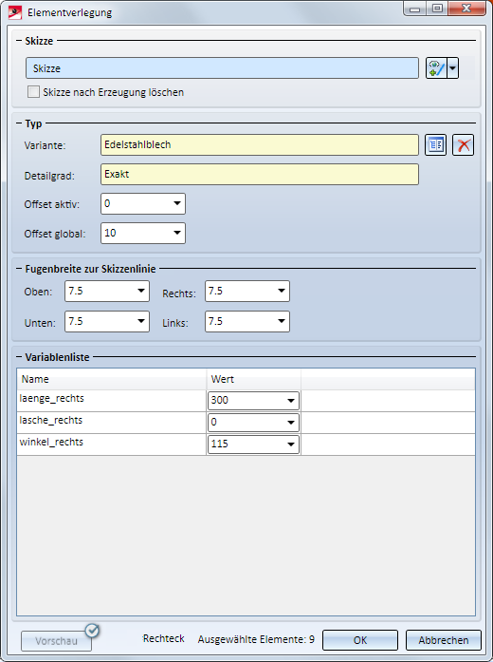The image size is (493, 662).
Task: Open the 'Rechts' joint width dropdown
Action: (x=282, y=291)
